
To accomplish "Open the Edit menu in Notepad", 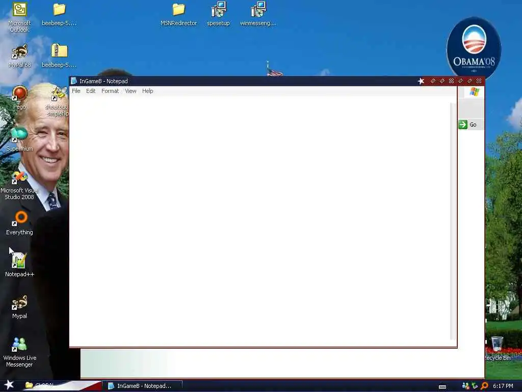I will 91,91.
